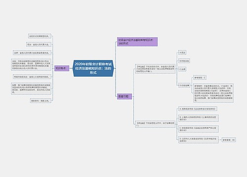Select the "参考解析" explanation text node
This screenshot has width=247, height=177.
213,93
